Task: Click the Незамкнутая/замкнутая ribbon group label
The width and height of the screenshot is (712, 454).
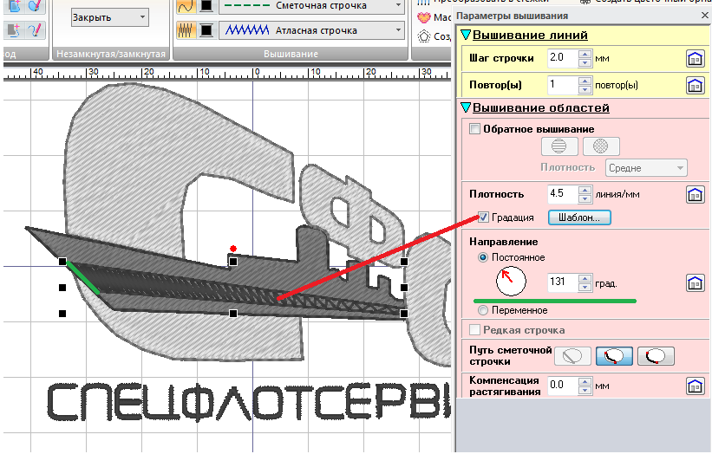Action: (111, 54)
